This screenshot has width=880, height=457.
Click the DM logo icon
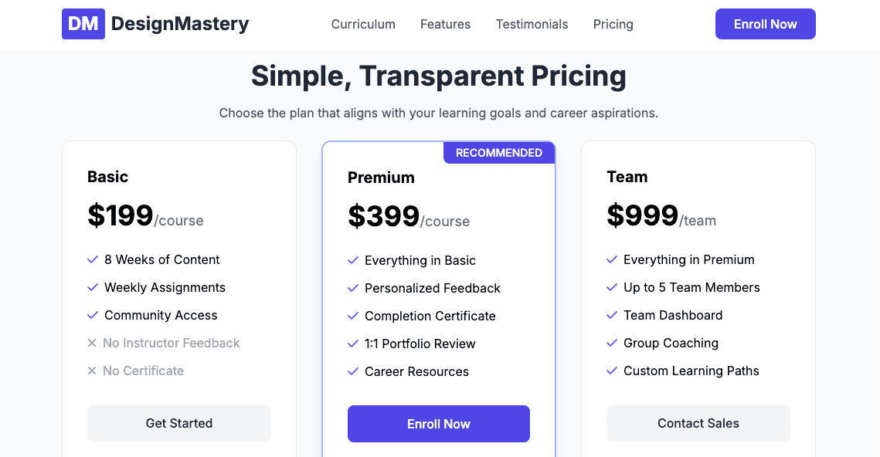(83, 24)
